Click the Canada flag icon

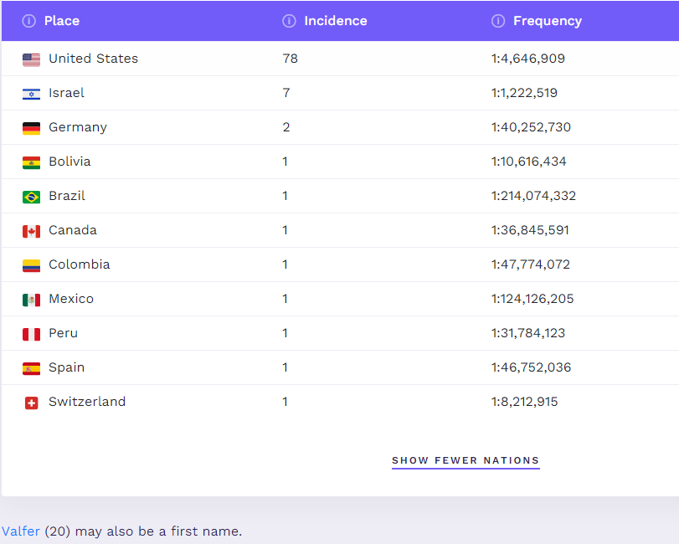pyautogui.click(x=31, y=232)
